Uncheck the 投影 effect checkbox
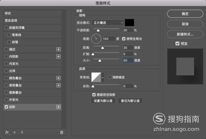206x139 pixels. (6, 107)
